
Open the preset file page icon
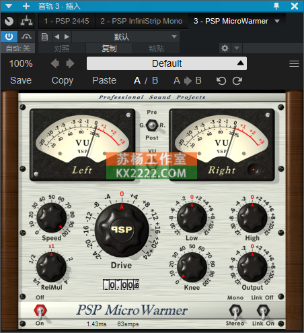44,36
